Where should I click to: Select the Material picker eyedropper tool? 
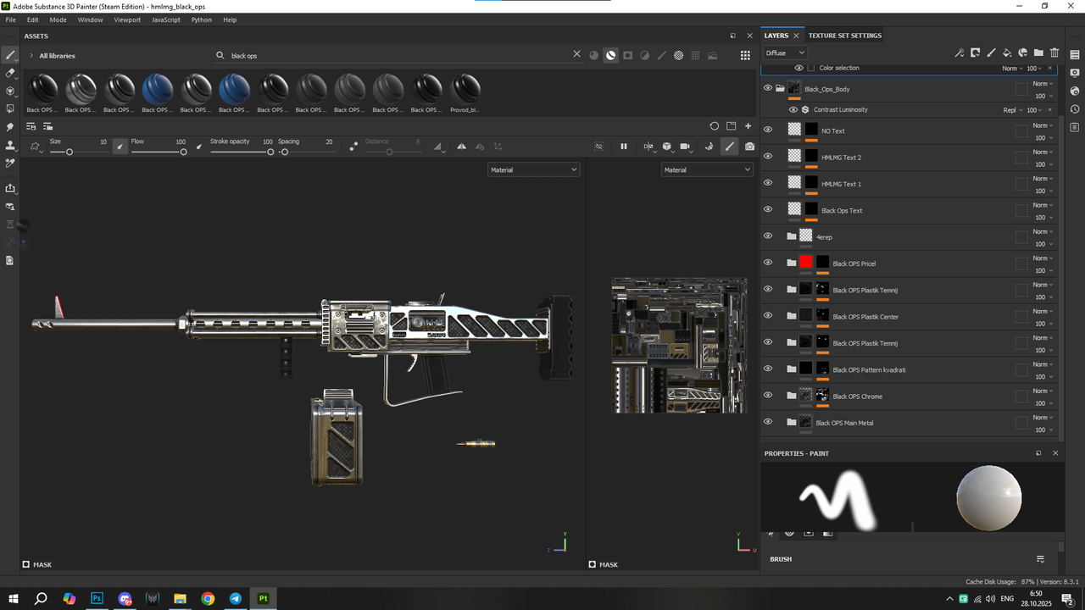(x=10, y=163)
